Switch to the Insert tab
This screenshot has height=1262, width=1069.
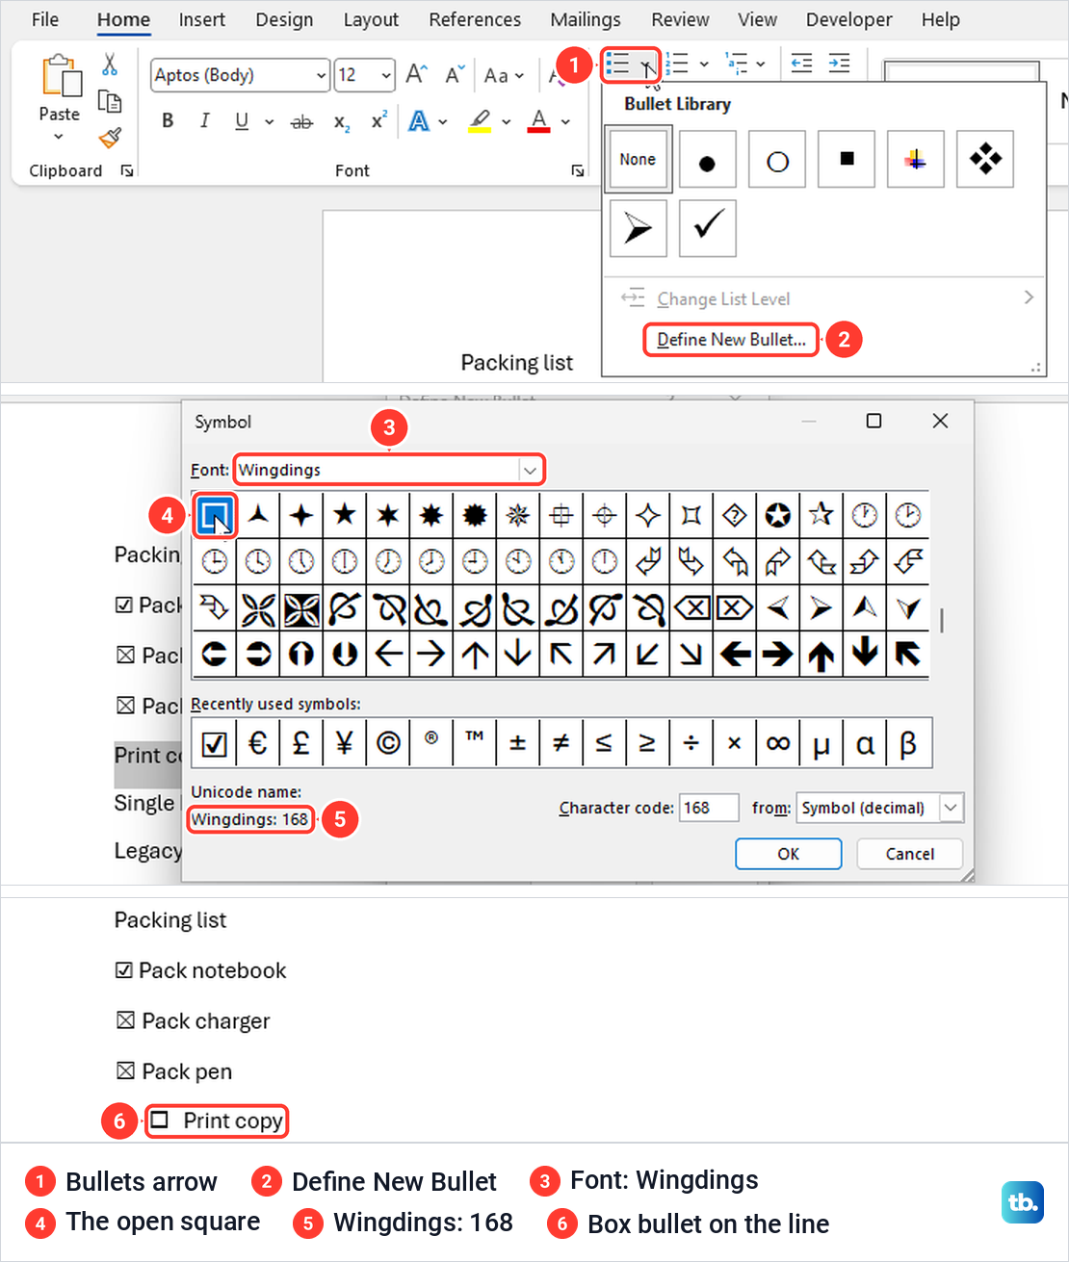pyautogui.click(x=202, y=19)
